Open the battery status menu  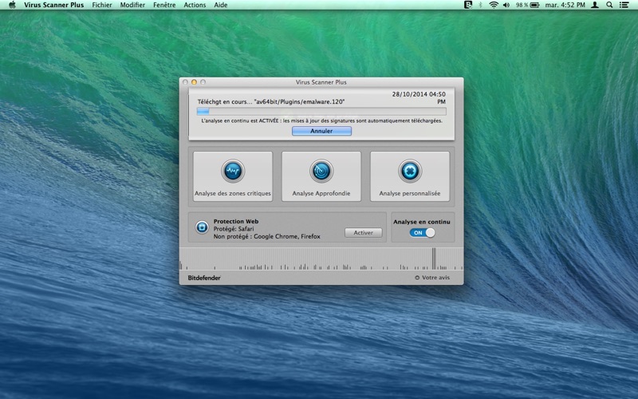tap(534, 5)
